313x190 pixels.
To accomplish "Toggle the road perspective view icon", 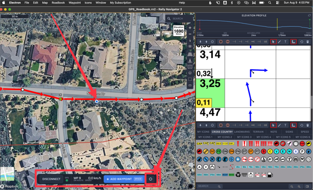I will pos(190,54).
